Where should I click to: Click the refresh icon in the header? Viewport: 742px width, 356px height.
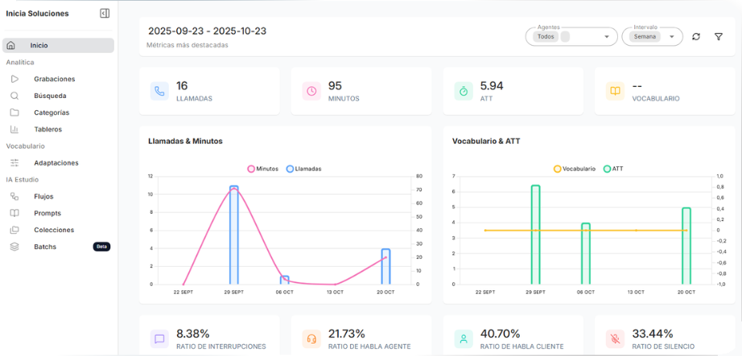pyautogui.click(x=696, y=37)
